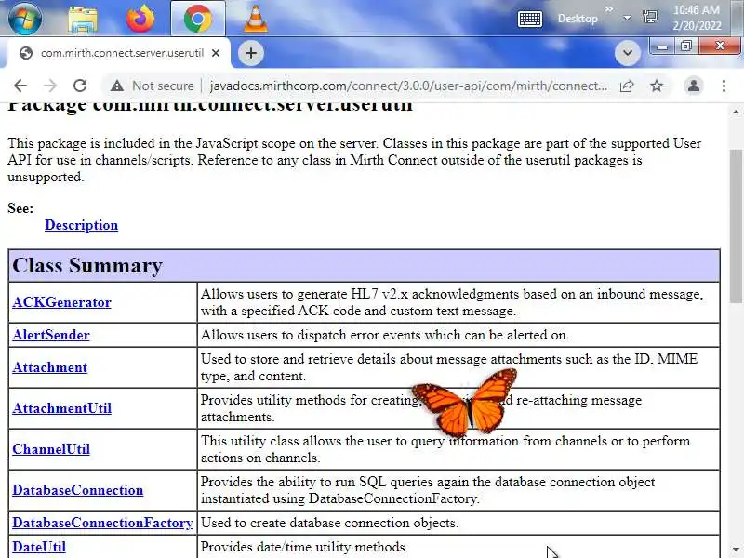This screenshot has height=558, width=744.
Task: Minimize the Chrome window
Action: point(662,46)
